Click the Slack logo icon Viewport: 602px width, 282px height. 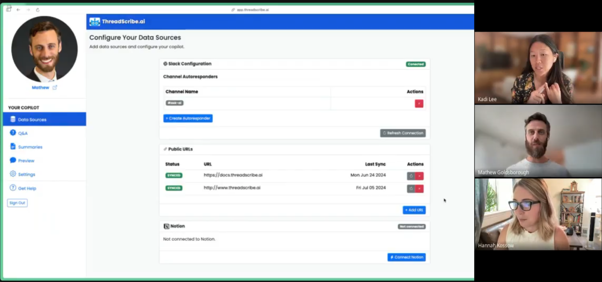(x=165, y=64)
